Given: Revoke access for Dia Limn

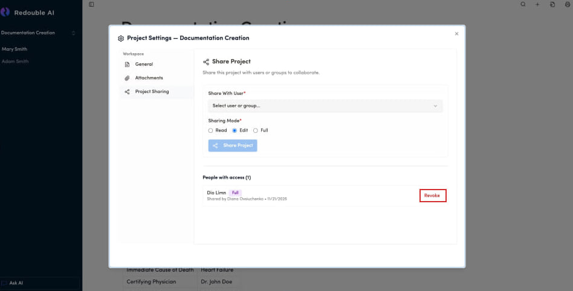Looking at the screenshot, I should [x=432, y=196].
